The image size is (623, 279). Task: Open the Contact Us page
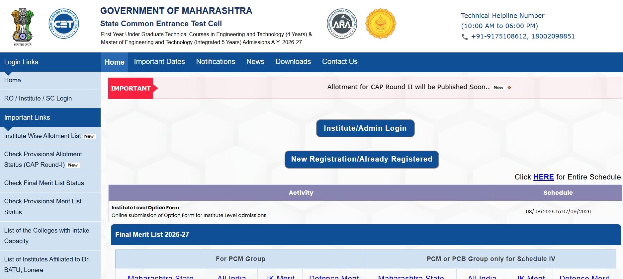[x=340, y=62]
